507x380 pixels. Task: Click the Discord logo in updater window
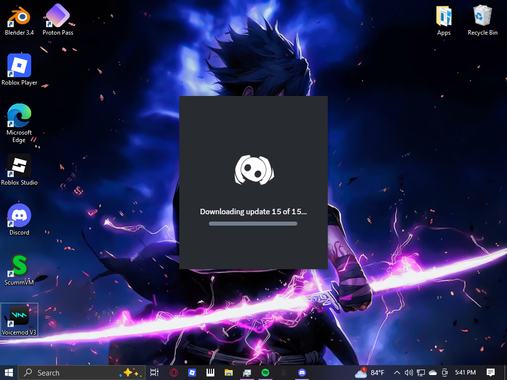coord(254,170)
